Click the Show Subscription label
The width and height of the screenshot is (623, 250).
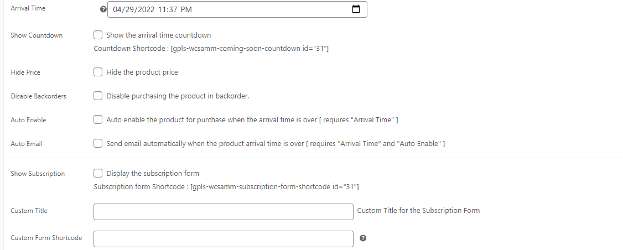tap(38, 174)
